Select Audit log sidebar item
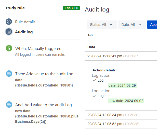The image size is (157, 131). [24, 32]
